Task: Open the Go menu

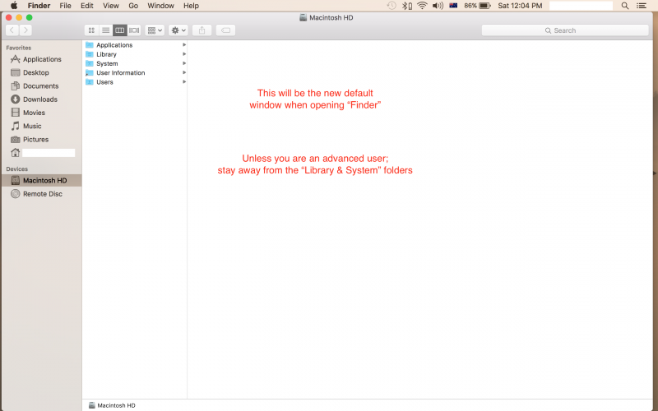Action: coord(133,6)
